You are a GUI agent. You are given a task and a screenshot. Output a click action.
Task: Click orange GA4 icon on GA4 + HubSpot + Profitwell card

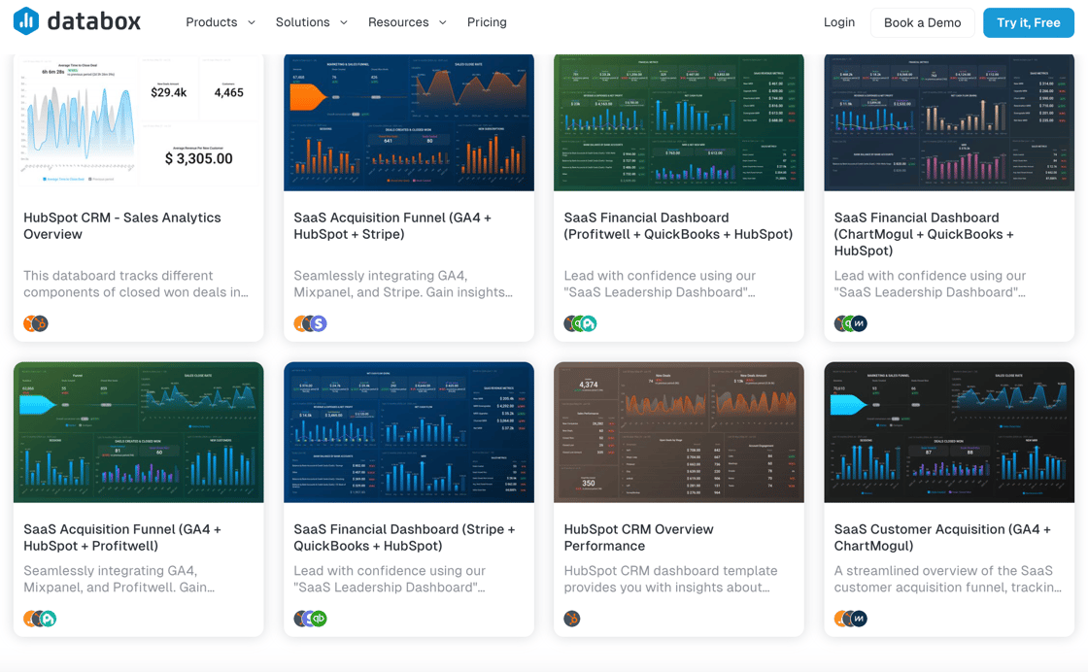click(28, 619)
